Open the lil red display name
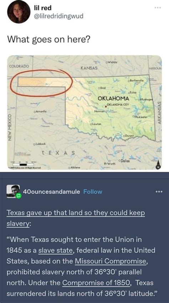The width and height of the screenshot is (169, 303). pos(42,8)
